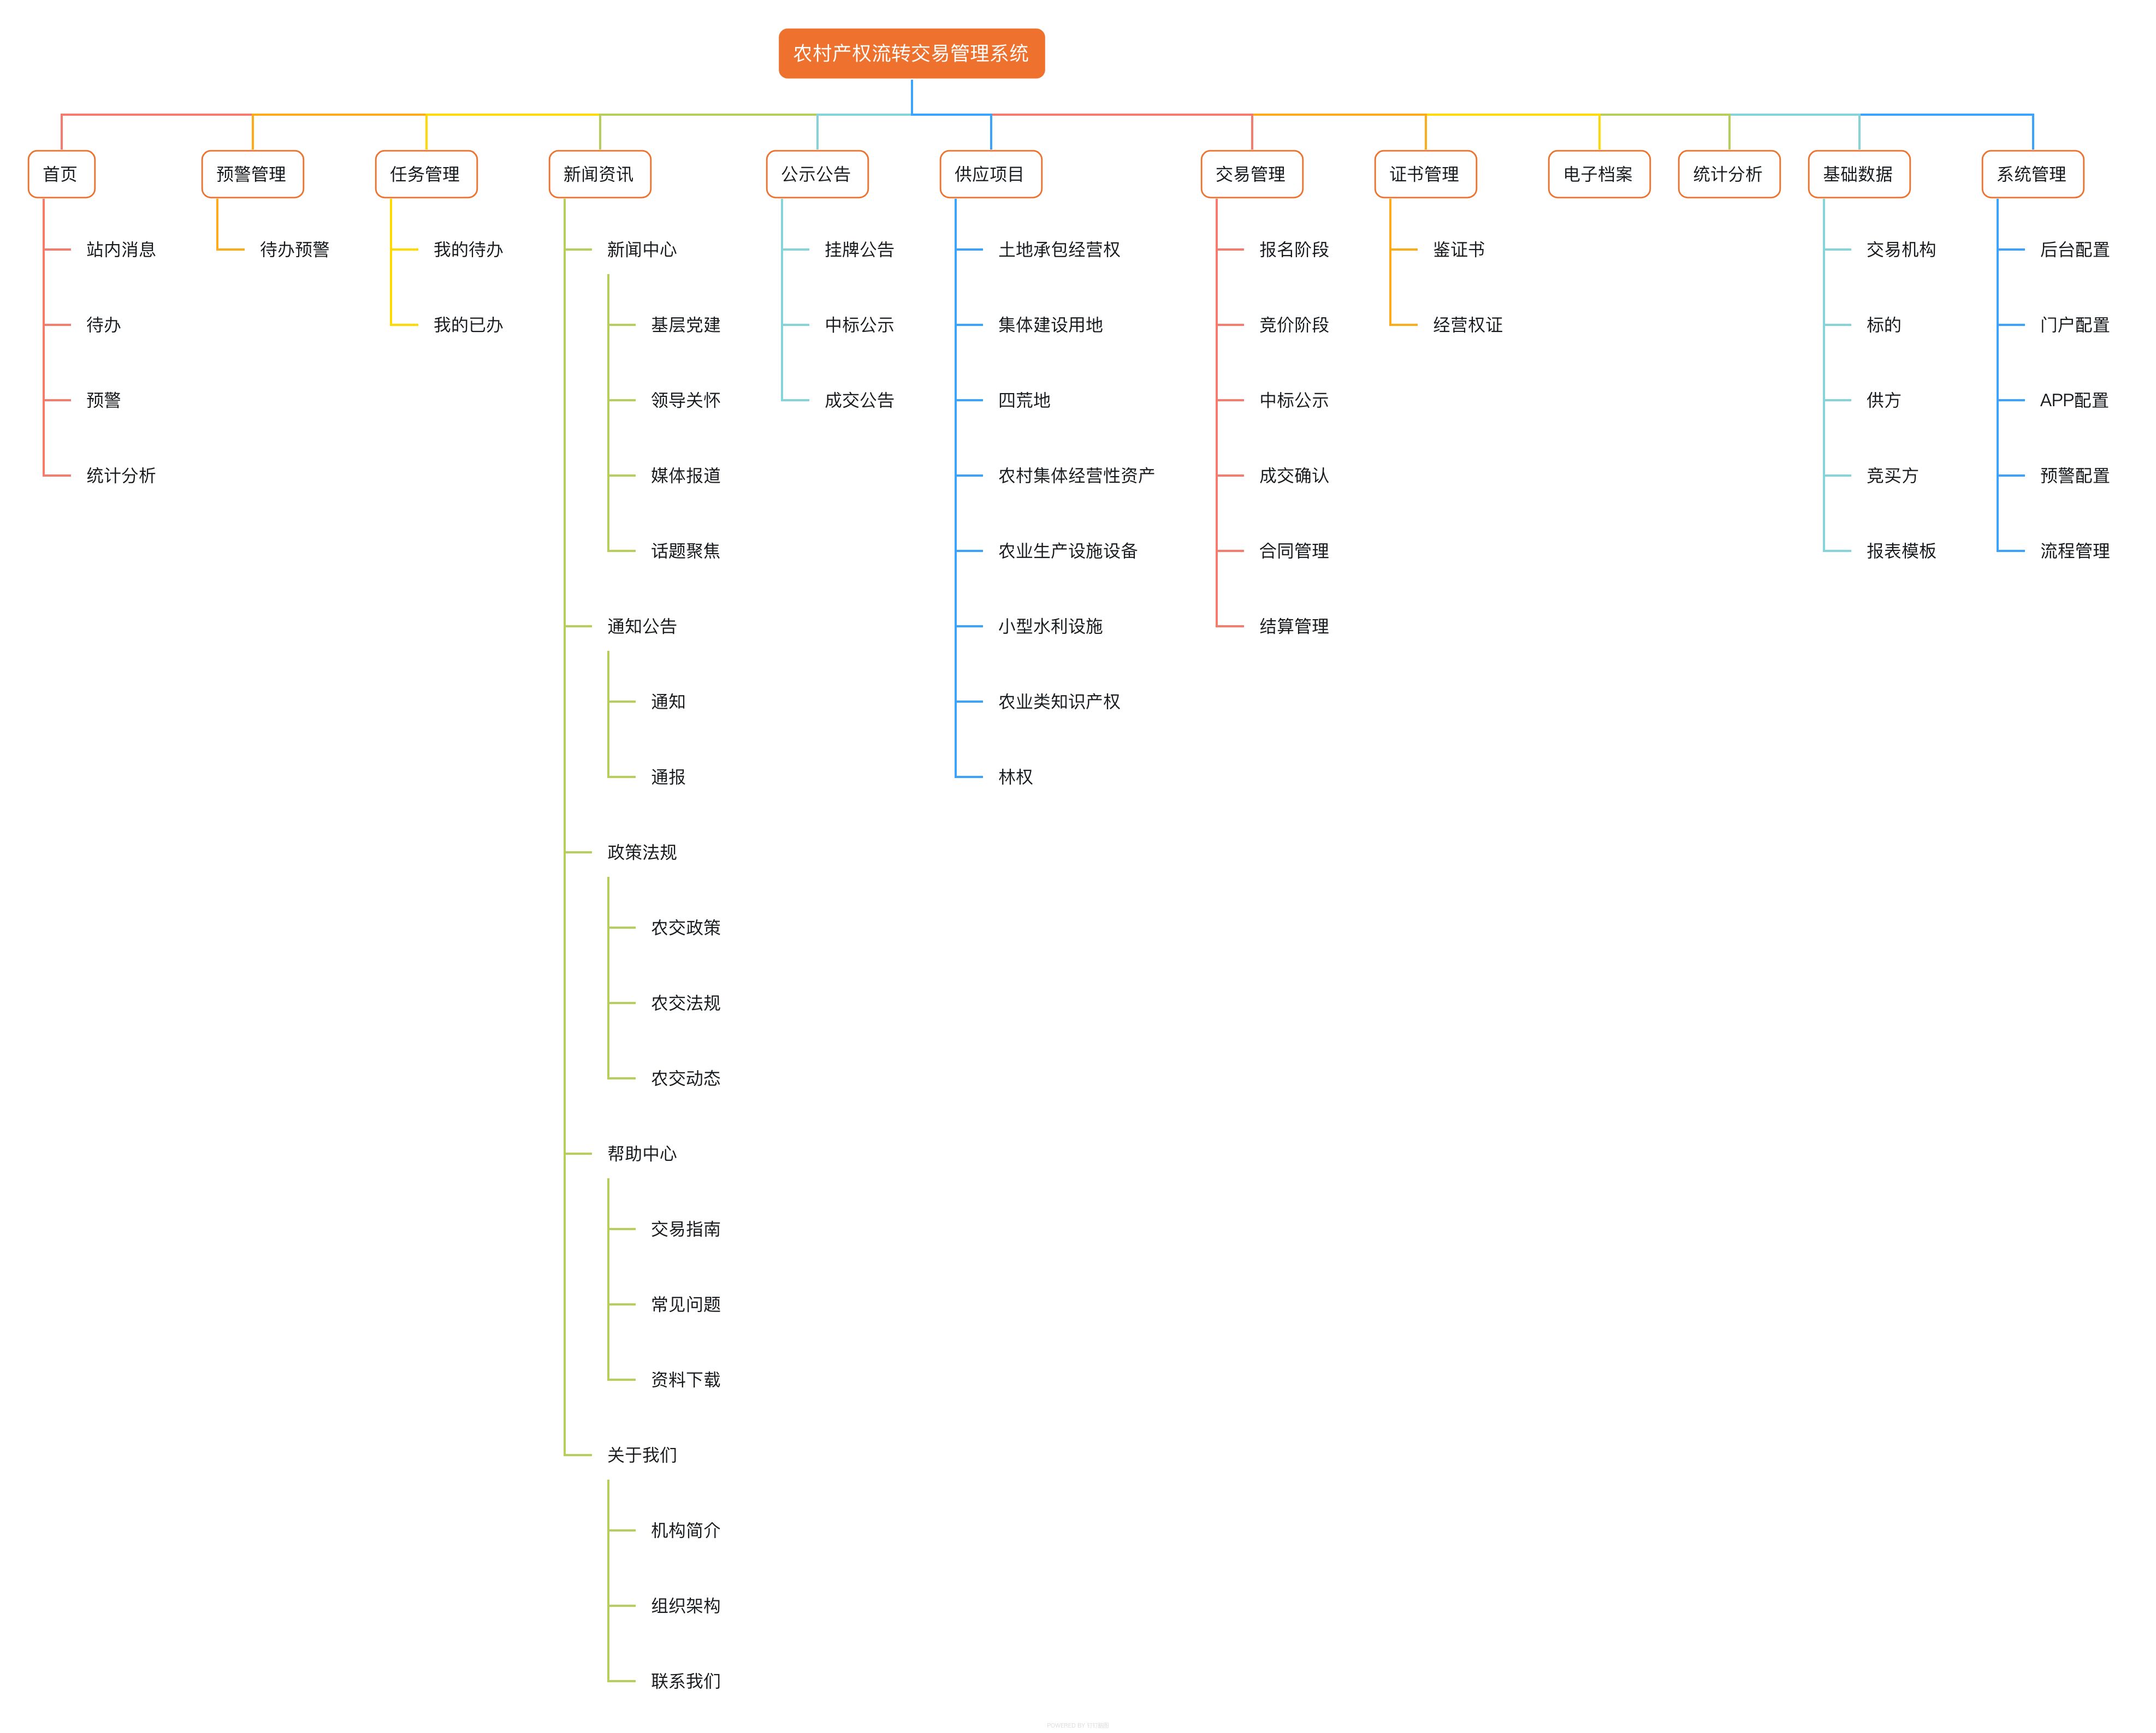Select the 统计分析 top-level node
This screenshot has width=2156, height=1733.
pos(1728,174)
